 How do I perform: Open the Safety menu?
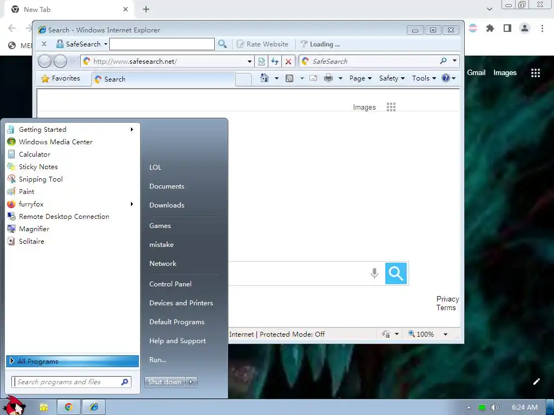point(392,78)
